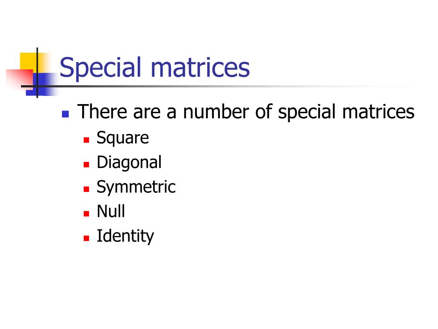Click the 'Null' list item
Image resolution: width=438 pixels, height=329 pixels.
point(111,211)
